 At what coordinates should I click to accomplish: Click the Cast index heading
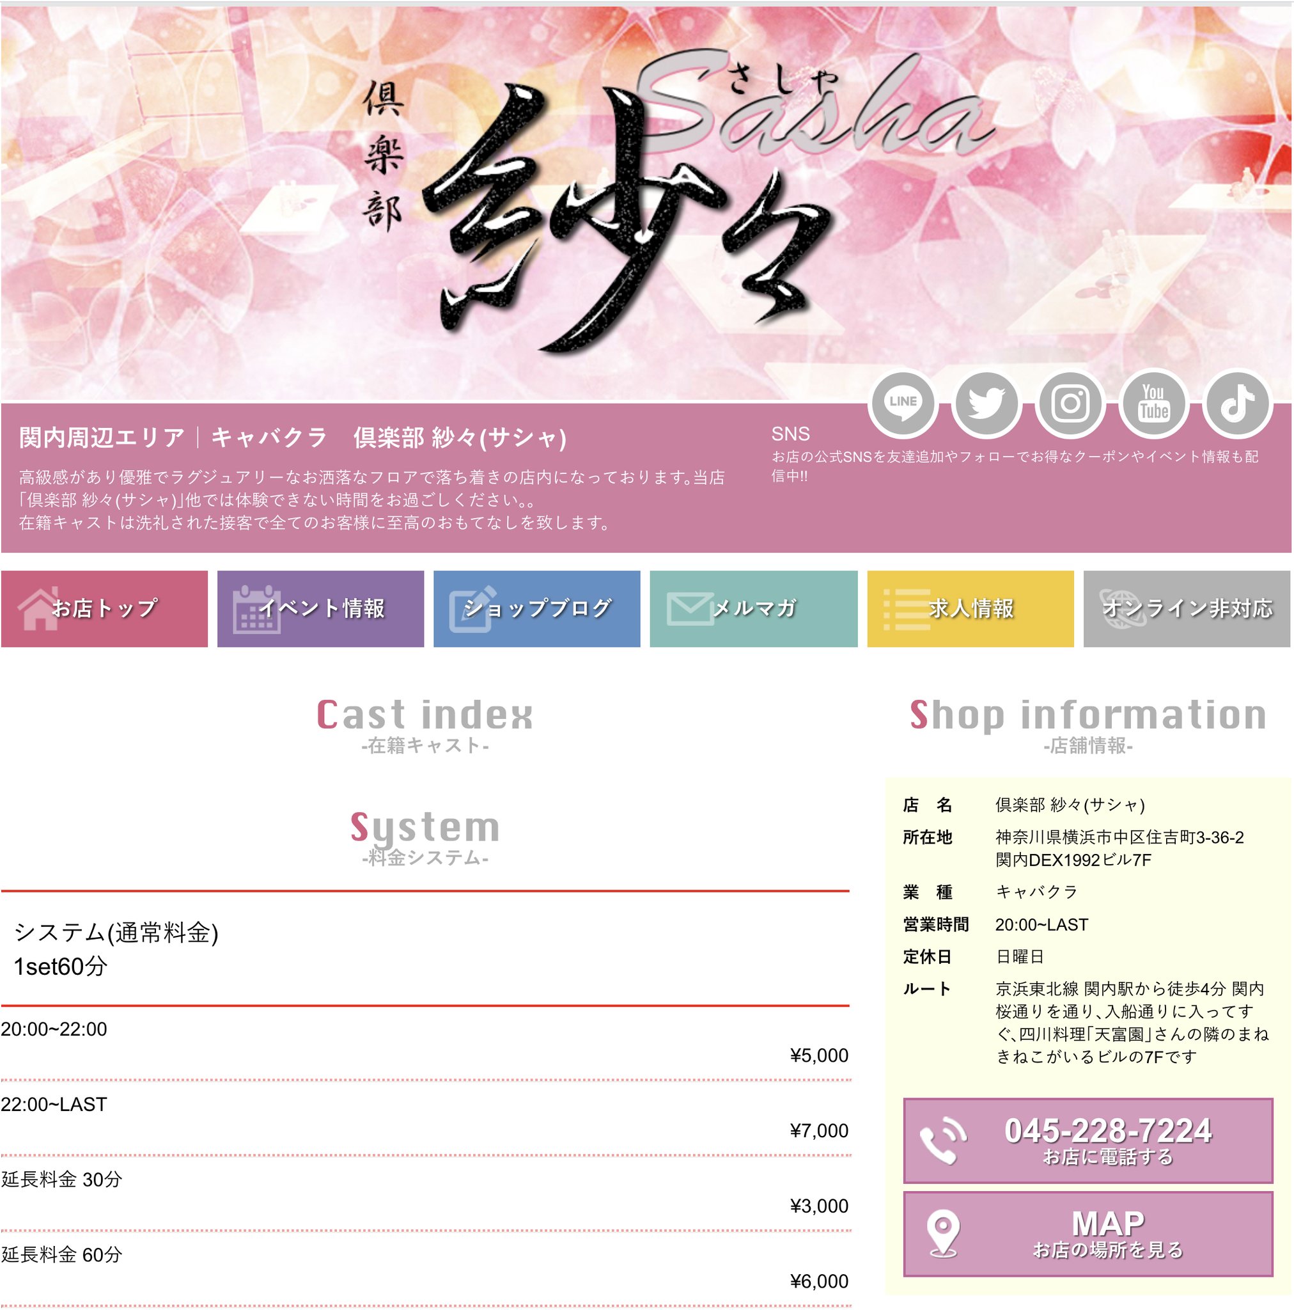point(425,714)
